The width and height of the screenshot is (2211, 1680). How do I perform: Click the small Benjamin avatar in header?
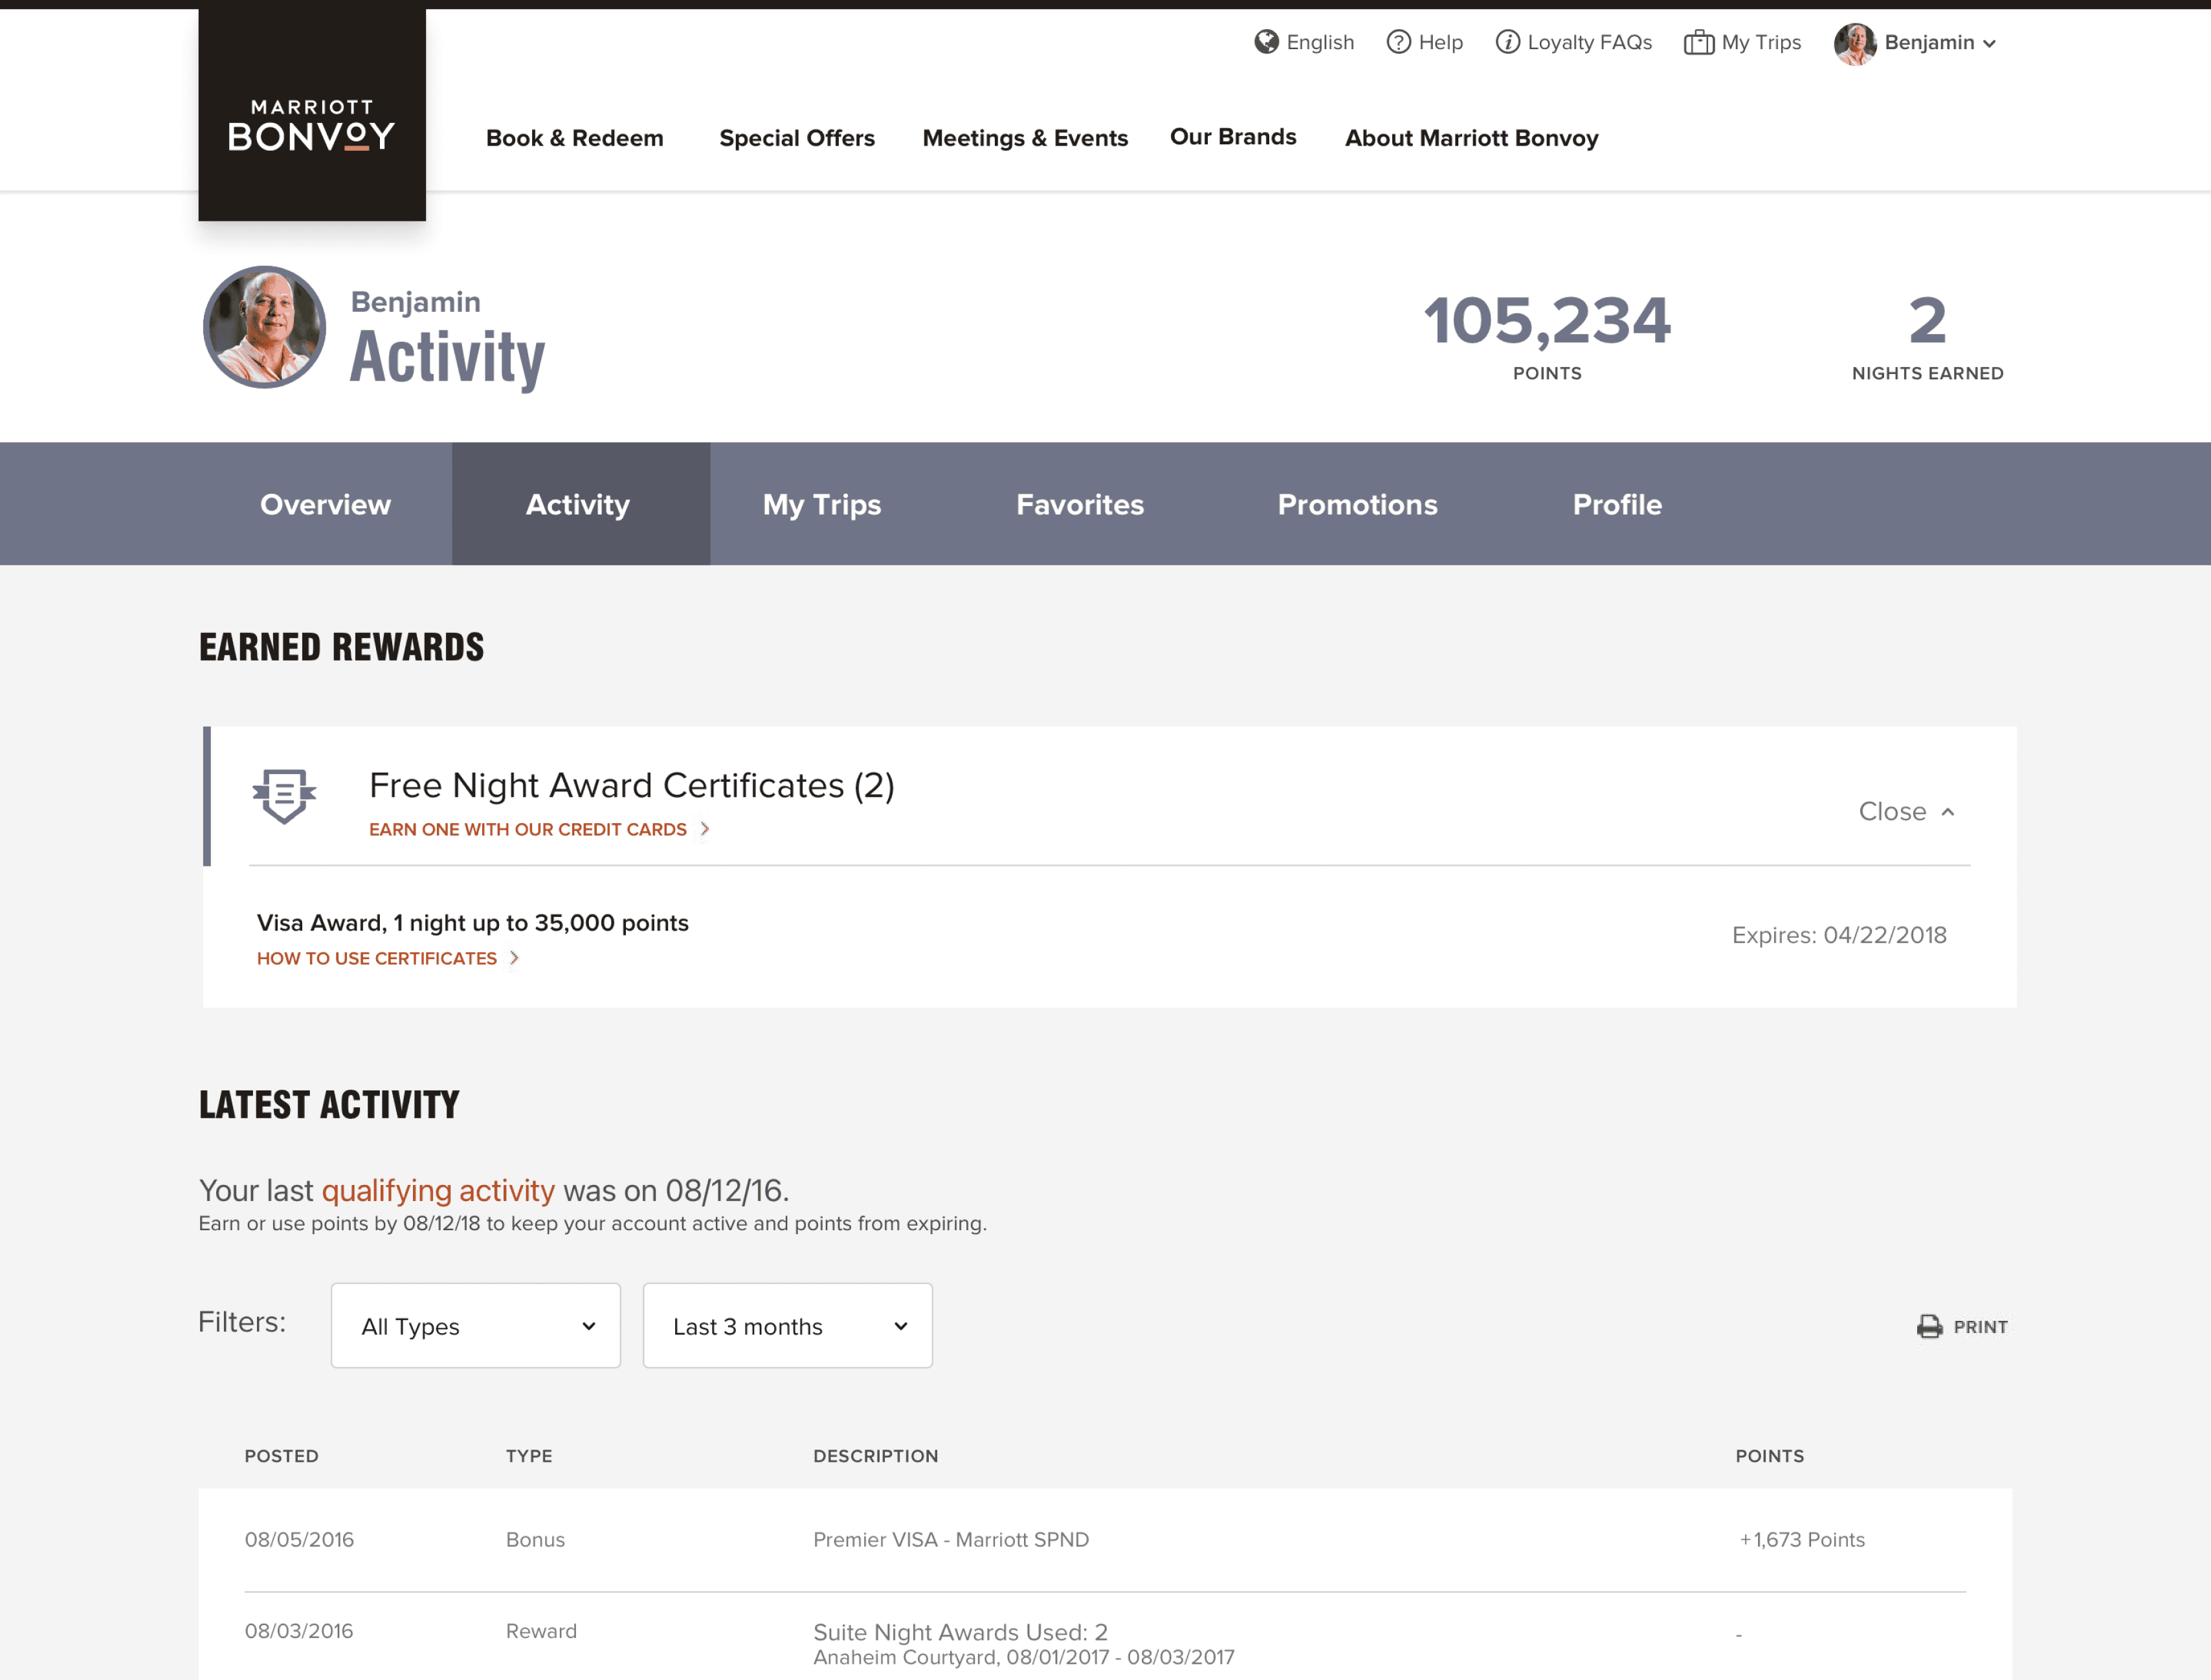(1855, 43)
